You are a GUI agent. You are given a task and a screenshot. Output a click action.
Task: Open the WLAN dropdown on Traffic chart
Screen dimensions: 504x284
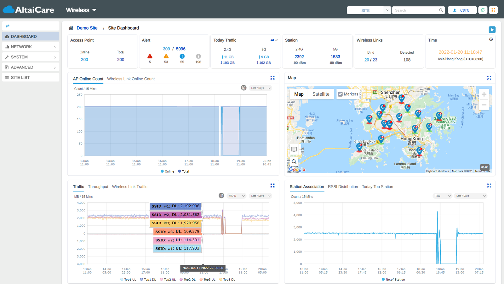click(x=236, y=196)
